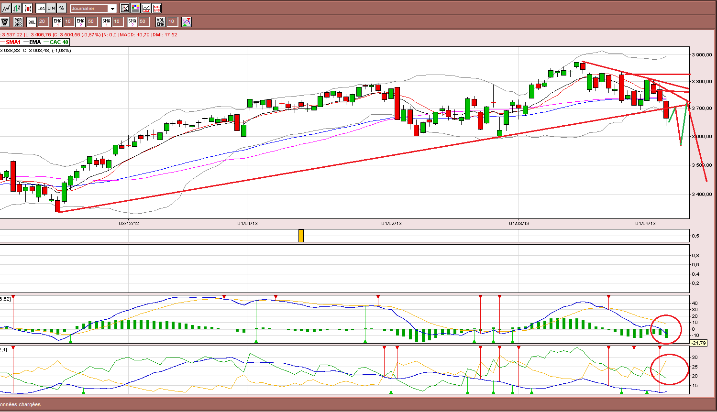Screen dimensions: 717x412
Task: Toggle the PAR SAR indicator
Action: pyautogui.click(x=18, y=22)
